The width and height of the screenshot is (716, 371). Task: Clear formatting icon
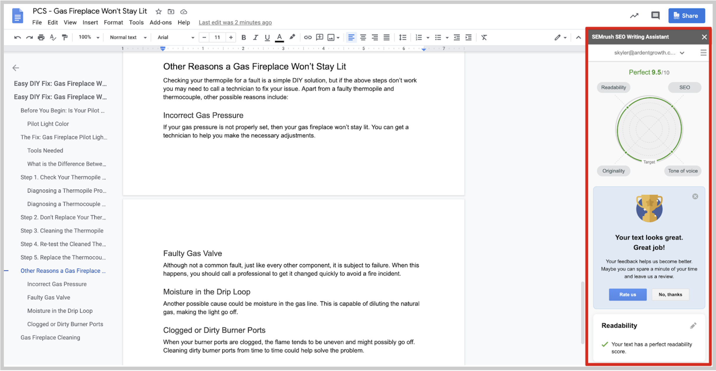point(484,37)
